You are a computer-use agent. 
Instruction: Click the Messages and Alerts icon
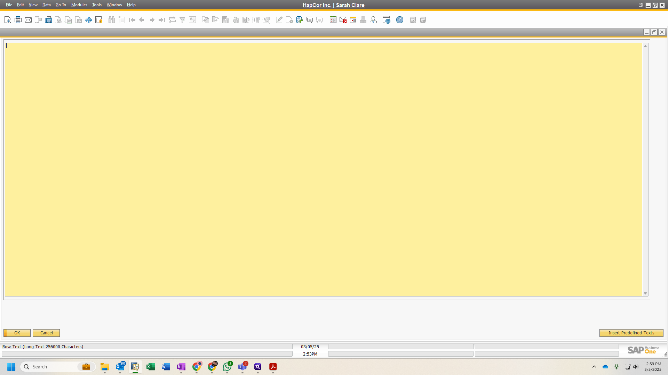(343, 20)
